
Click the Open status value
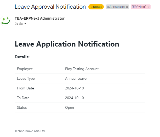(70, 107)
